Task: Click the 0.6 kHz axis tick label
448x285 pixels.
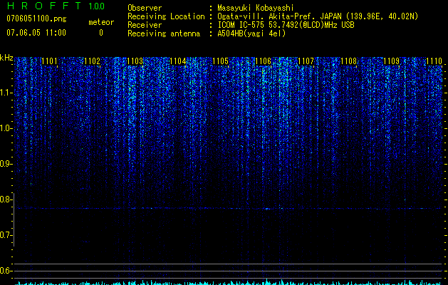Action: [6, 271]
